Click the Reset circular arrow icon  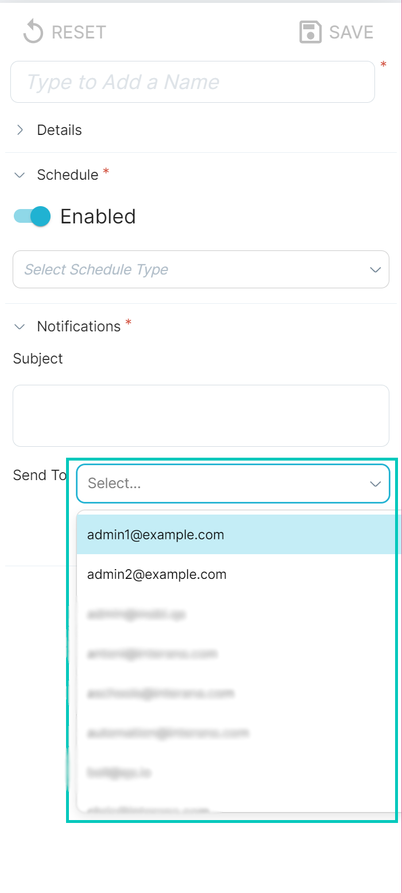[33, 32]
